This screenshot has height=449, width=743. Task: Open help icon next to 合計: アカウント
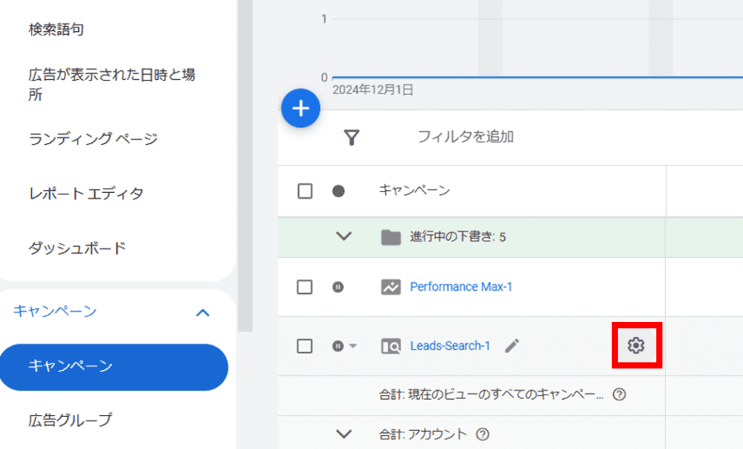click(x=483, y=434)
